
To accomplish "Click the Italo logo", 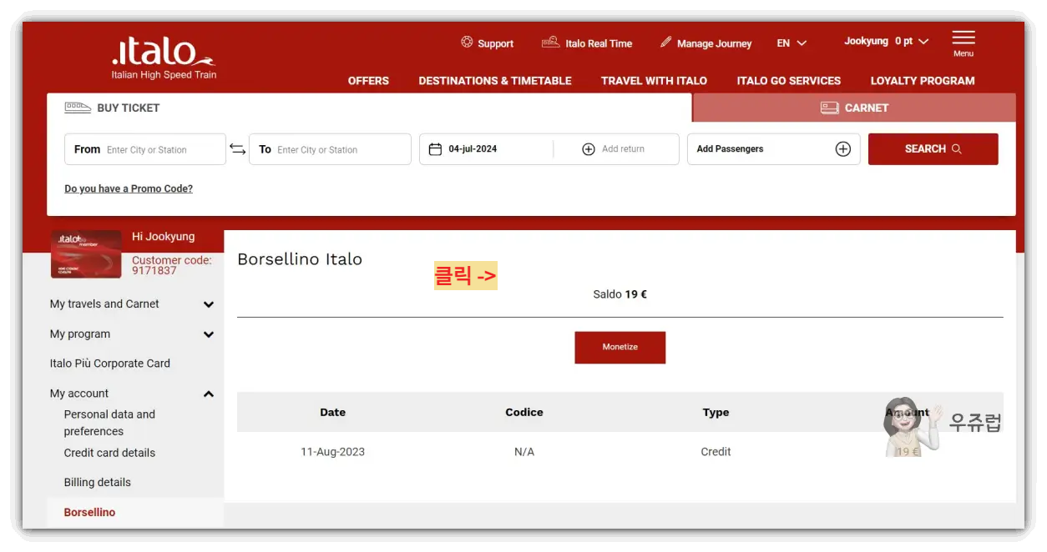I will click(x=164, y=58).
